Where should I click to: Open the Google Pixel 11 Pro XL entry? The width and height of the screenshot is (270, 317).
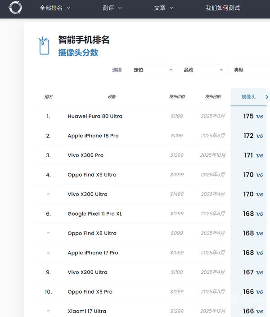pos(95,214)
